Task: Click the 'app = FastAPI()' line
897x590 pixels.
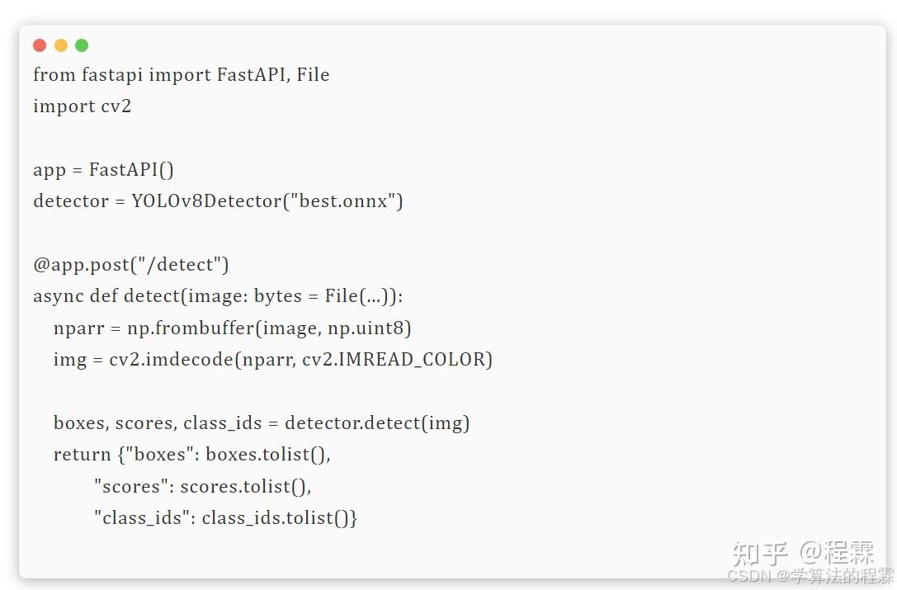Action: tap(103, 170)
